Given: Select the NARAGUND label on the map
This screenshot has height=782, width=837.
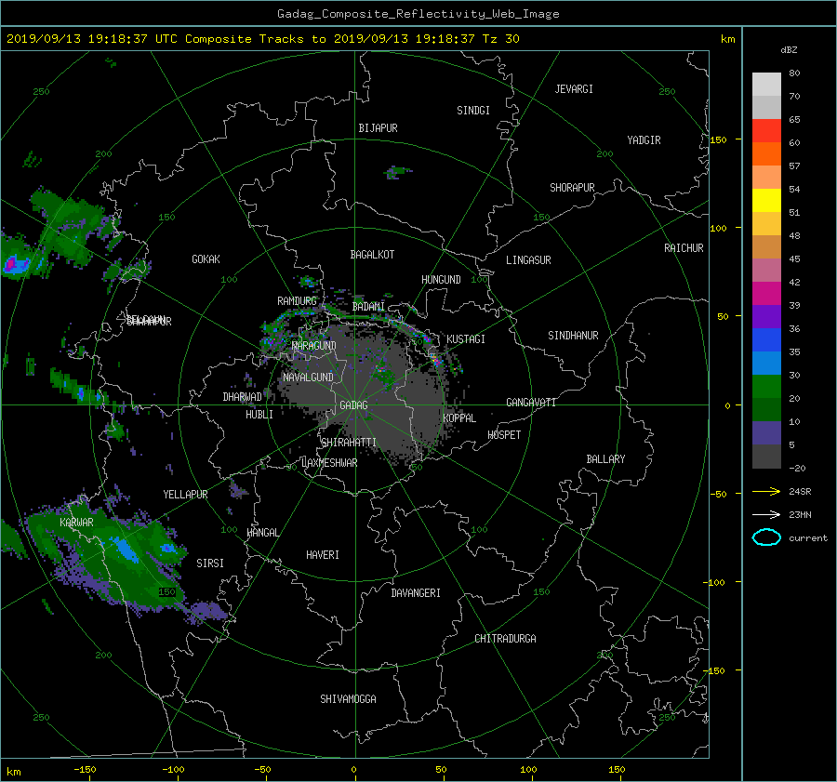Looking at the screenshot, I should 314,346.
